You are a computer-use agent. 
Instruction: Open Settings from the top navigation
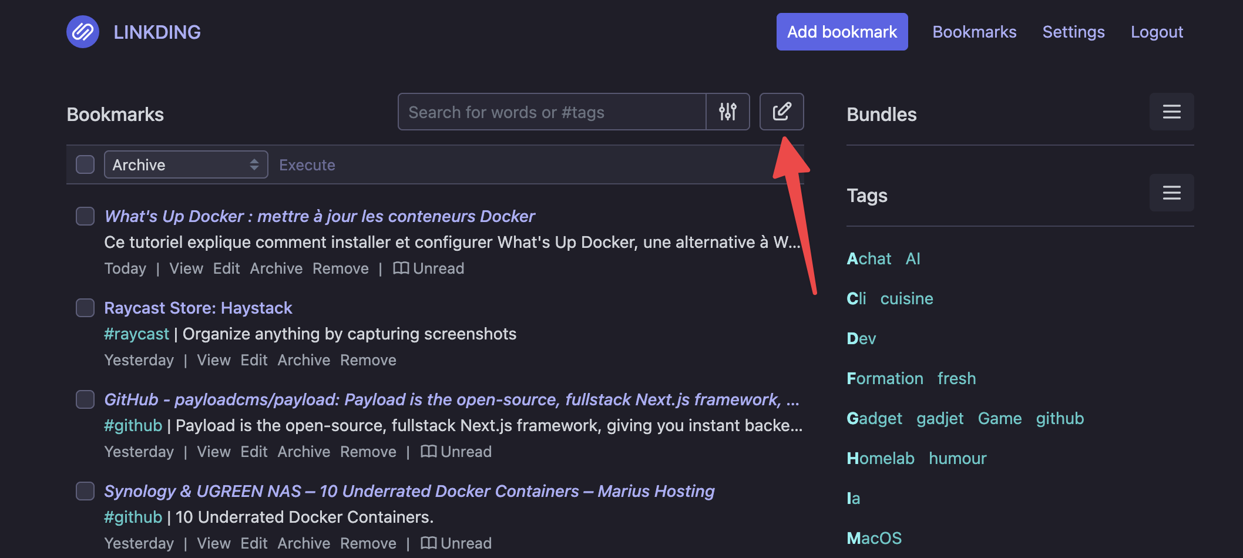pyautogui.click(x=1073, y=32)
